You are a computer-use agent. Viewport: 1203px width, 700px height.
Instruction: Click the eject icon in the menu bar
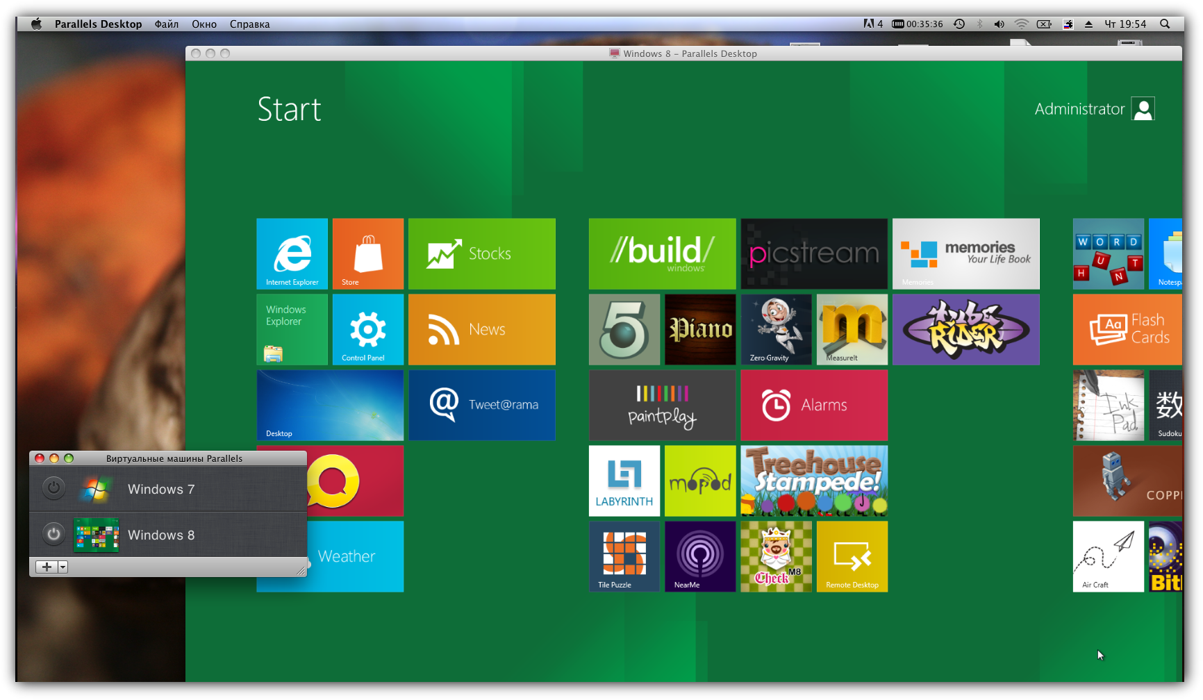tap(1088, 24)
